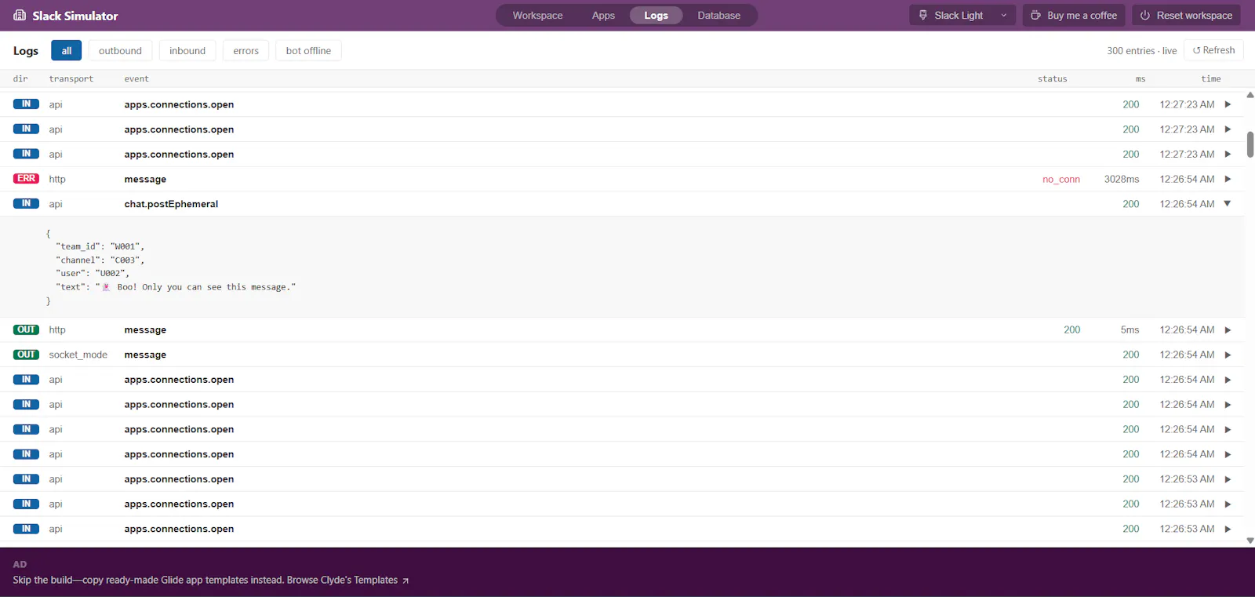This screenshot has height=597, width=1255.
Task: Filter logs by inbound
Action: [x=187, y=50]
